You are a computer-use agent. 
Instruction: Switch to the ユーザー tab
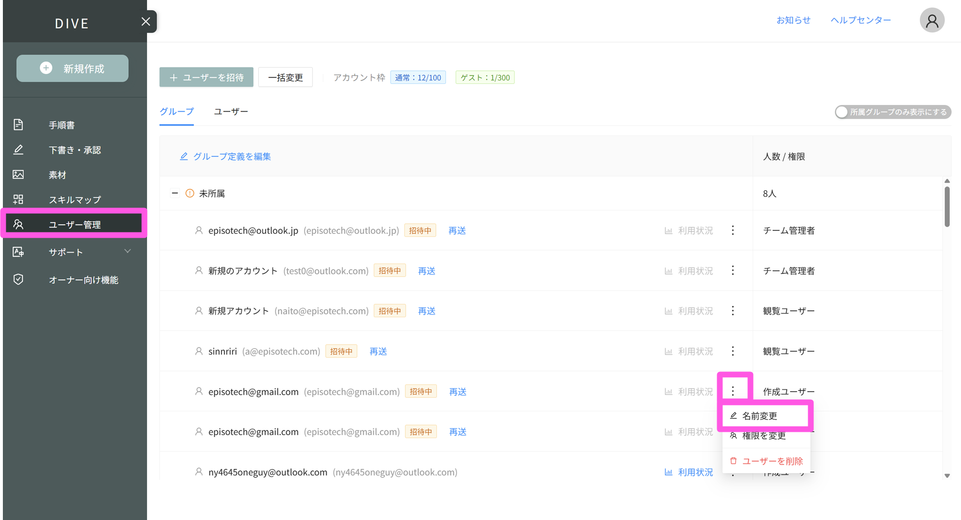click(230, 112)
